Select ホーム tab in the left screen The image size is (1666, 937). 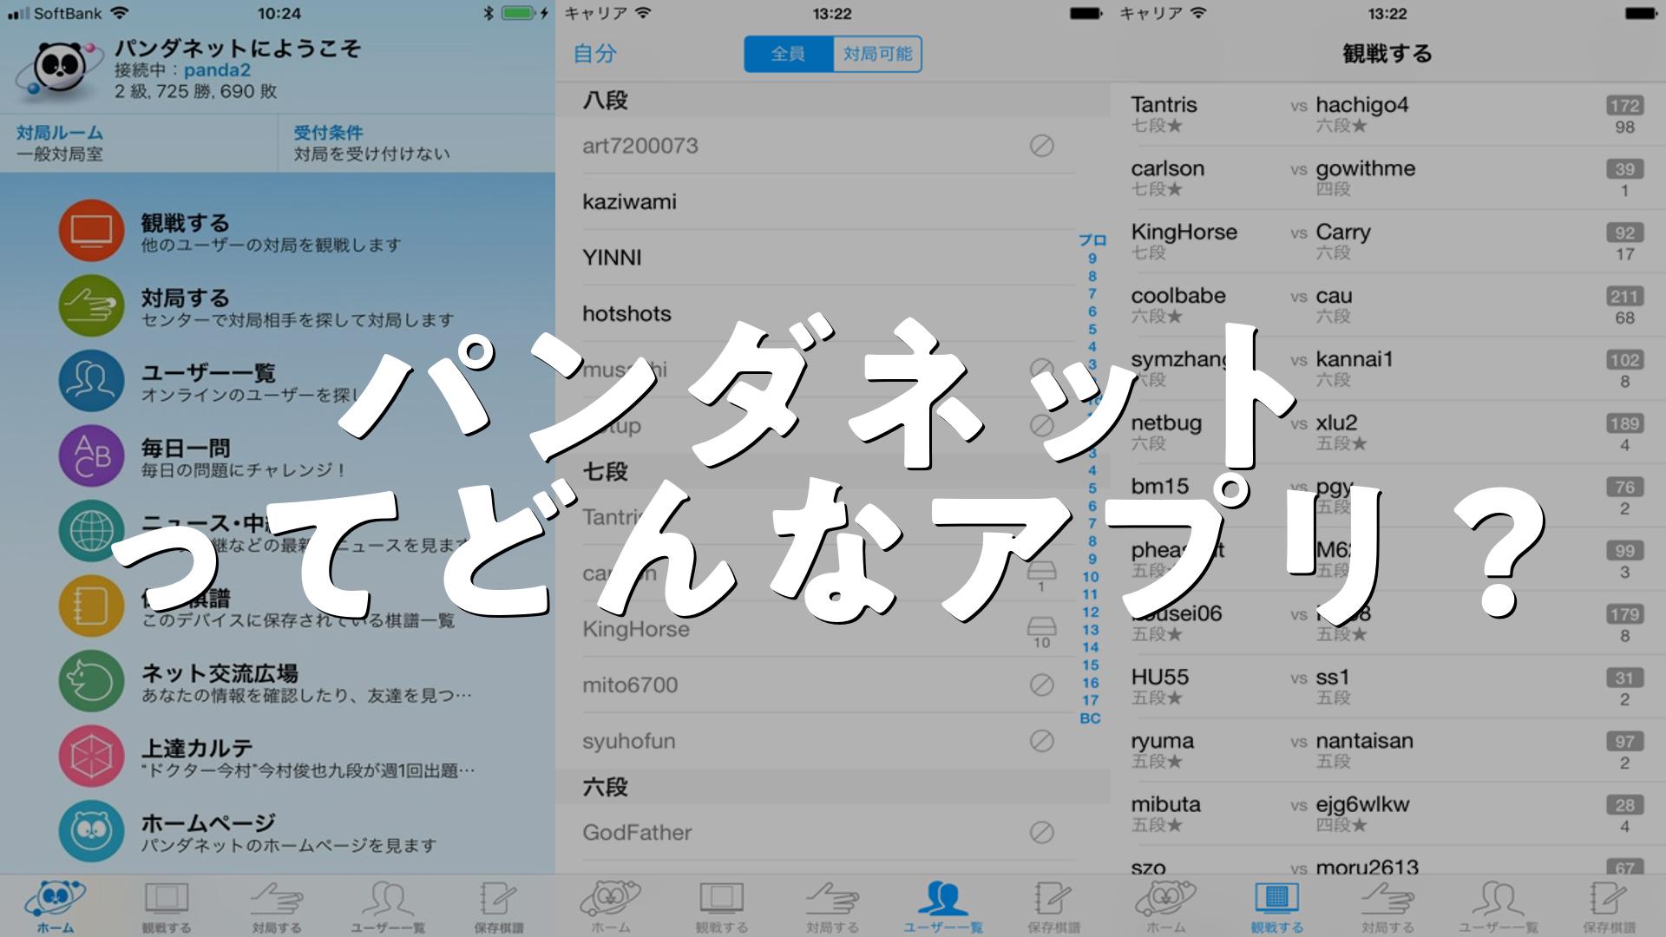click(56, 906)
